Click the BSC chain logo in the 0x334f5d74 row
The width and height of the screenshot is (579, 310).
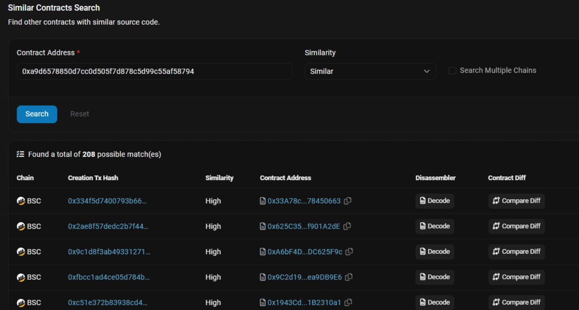(x=21, y=201)
